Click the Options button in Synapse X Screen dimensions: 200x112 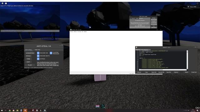coord(176,72)
